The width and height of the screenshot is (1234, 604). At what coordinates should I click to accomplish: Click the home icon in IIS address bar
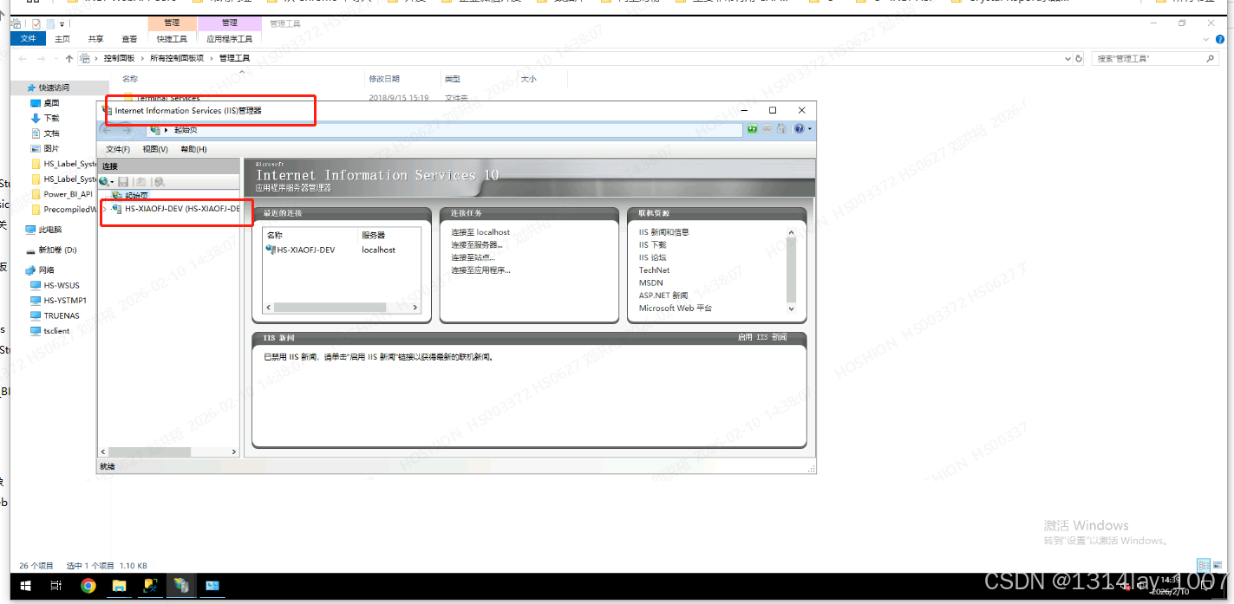(780, 129)
